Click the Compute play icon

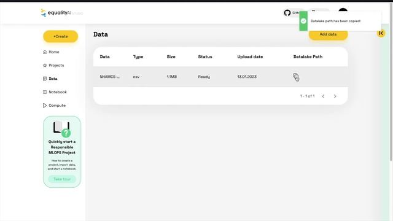(45, 105)
